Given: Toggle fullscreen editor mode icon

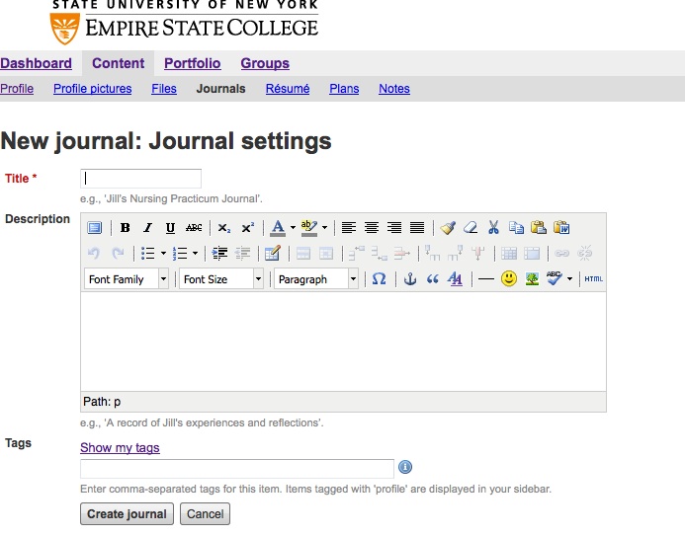Looking at the screenshot, I should pyautogui.click(x=94, y=228).
